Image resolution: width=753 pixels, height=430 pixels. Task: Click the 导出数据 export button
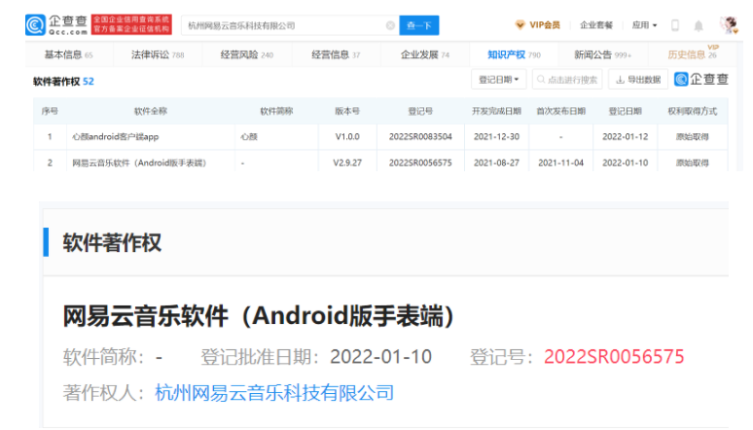click(x=638, y=79)
